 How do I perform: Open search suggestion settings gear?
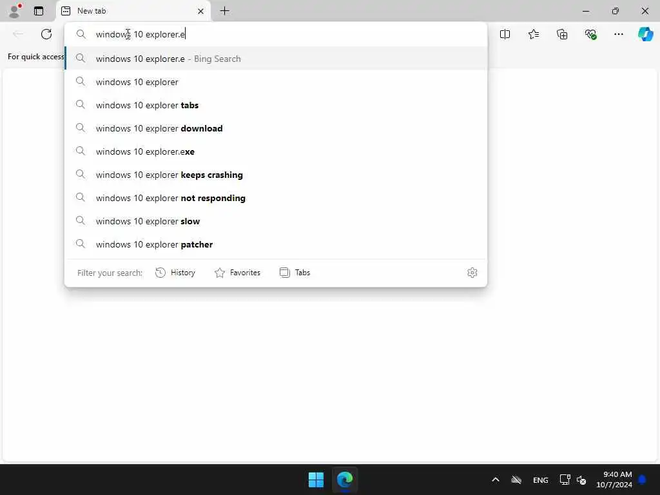pos(472,273)
